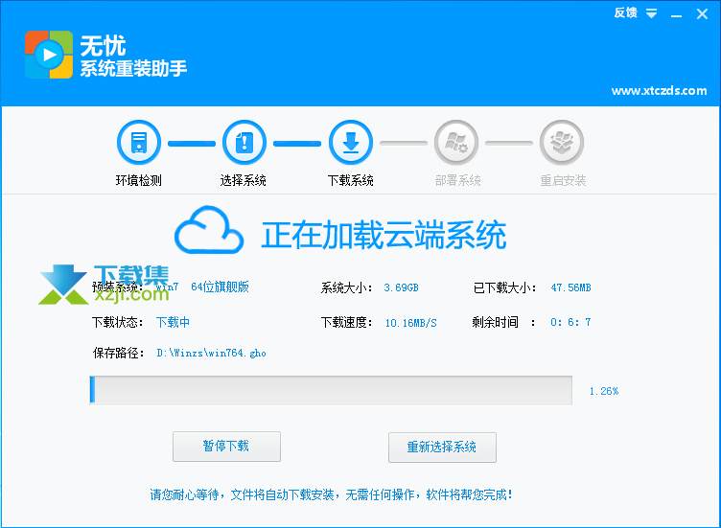
Task: Click the 重新选择系统 button
Action: click(442, 448)
